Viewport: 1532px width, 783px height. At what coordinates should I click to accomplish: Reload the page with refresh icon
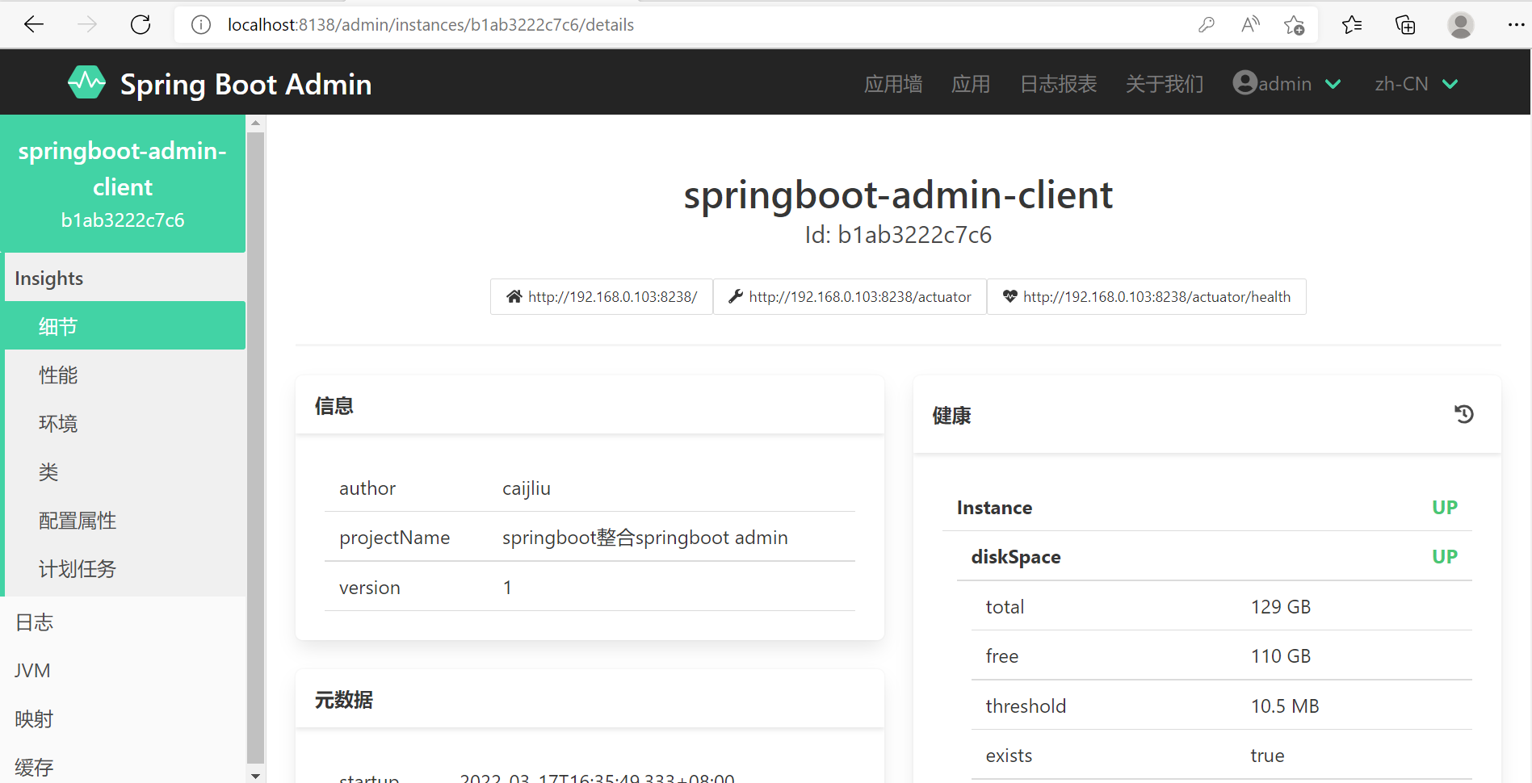pos(141,25)
